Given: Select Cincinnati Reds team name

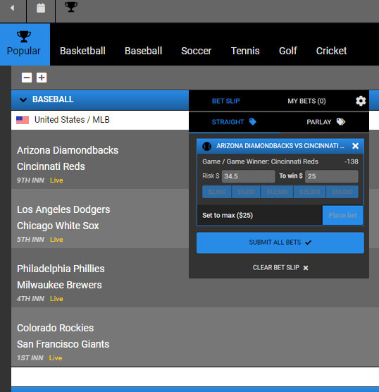Looking at the screenshot, I should point(51,166).
